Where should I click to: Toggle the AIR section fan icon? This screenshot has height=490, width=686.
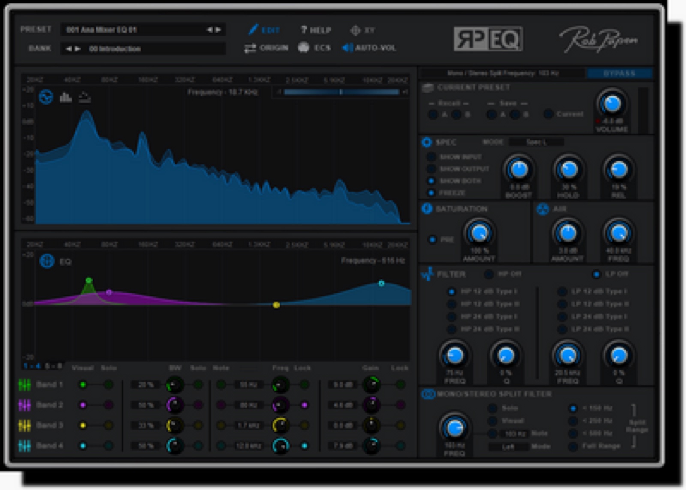click(x=543, y=209)
